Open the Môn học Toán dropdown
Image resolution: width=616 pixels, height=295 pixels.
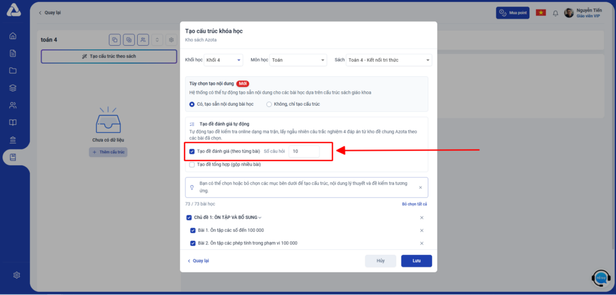298,60
